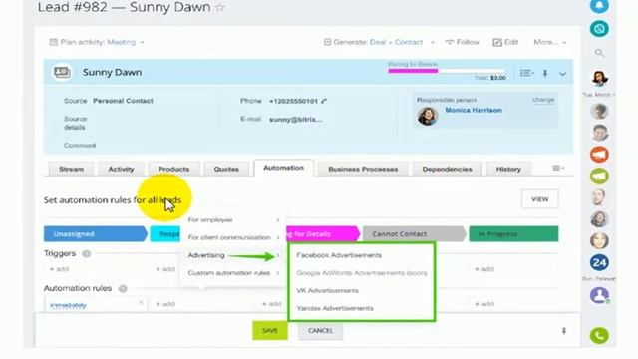
Task: Select the In Progress status stage
Action: click(514, 234)
